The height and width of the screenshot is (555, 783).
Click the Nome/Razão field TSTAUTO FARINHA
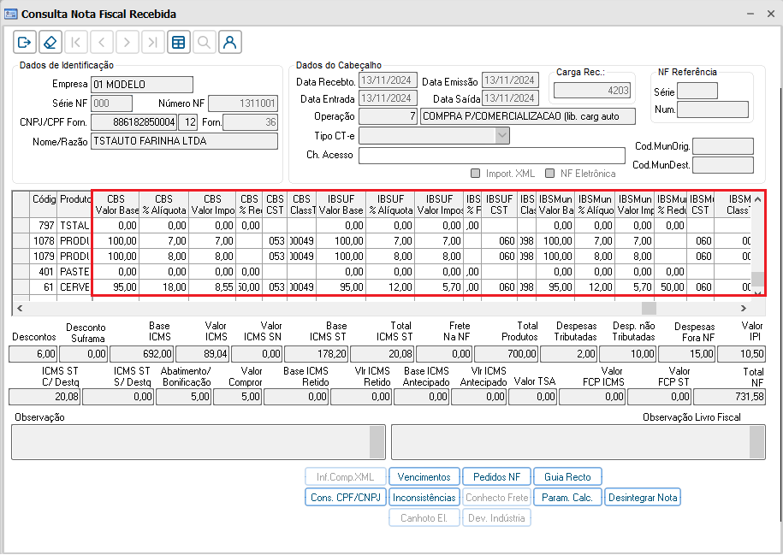[x=184, y=141]
